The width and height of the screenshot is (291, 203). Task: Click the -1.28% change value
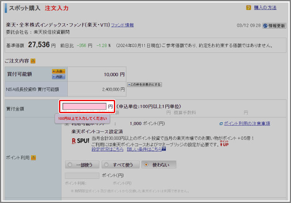(104, 45)
